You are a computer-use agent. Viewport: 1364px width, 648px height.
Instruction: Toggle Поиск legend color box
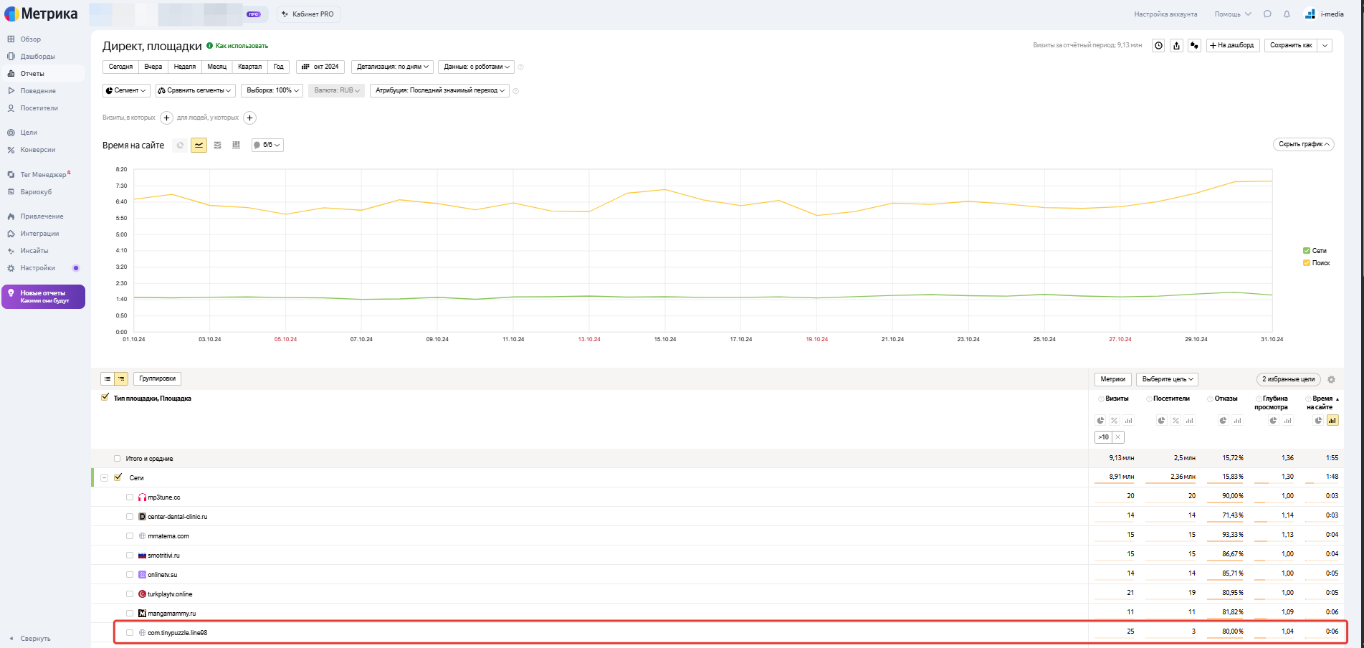[1307, 263]
